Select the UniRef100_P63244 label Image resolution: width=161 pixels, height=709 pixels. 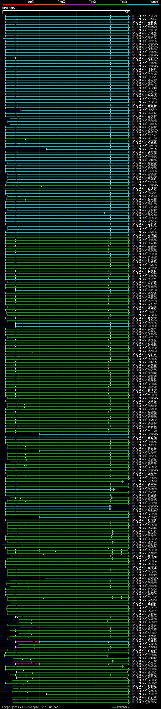pos(144,69)
